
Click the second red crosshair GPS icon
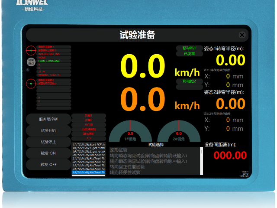click(x=31, y=84)
